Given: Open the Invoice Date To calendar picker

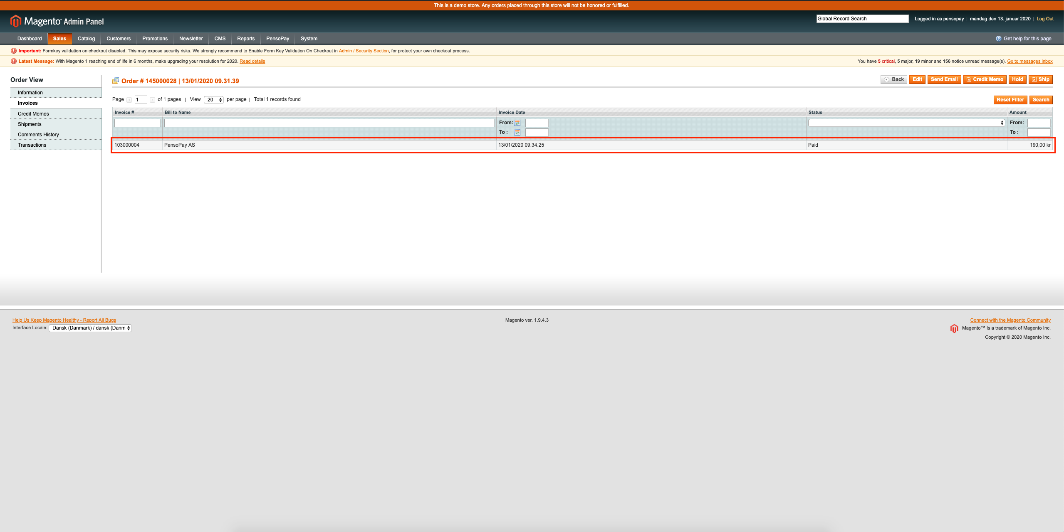Looking at the screenshot, I should (517, 133).
